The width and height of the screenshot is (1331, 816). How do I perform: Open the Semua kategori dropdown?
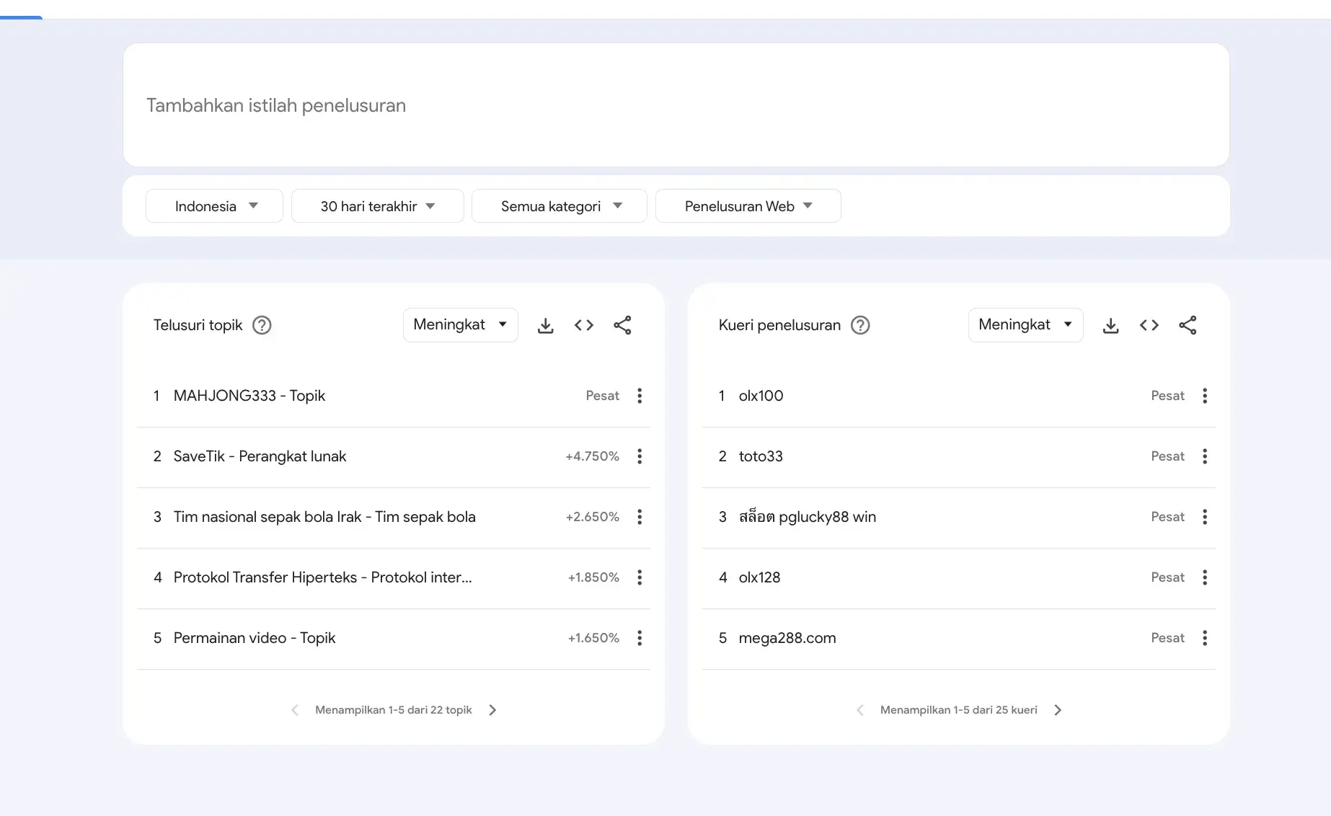point(559,206)
